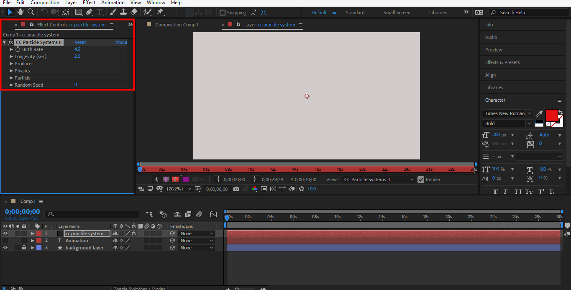Image resolution: width=571 pixels, height=290 pixels.
Task: Expand the Physics property group
Action: (x=12, y=71)
